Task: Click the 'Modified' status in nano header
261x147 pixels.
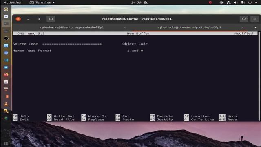Action: click(x=244, y=33)
